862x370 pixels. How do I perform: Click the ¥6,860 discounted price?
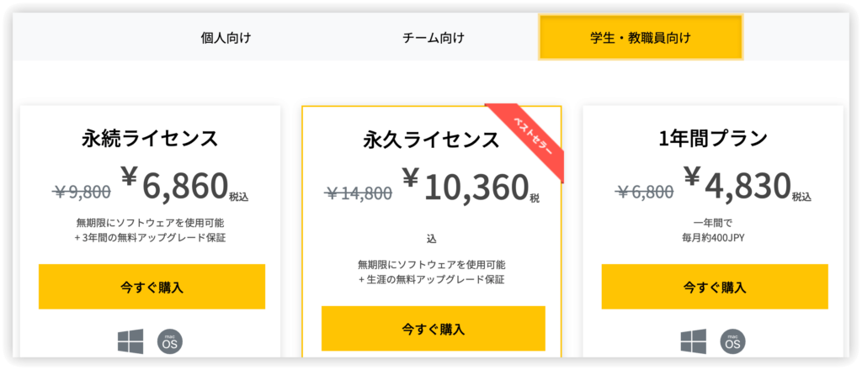point(174,184)
